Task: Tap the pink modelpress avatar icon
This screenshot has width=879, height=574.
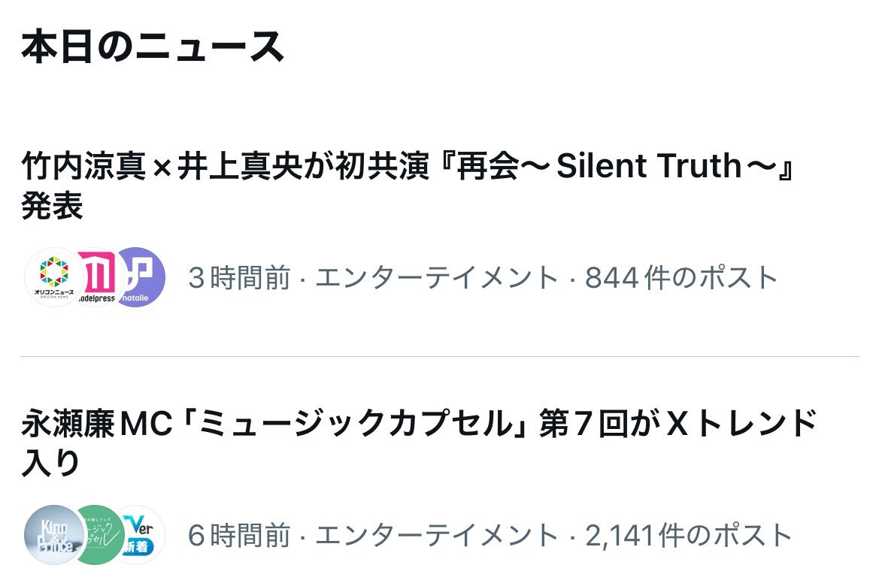Action: (99, 277)
